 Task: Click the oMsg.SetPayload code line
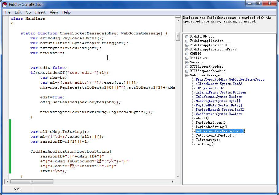coord(80,102)
